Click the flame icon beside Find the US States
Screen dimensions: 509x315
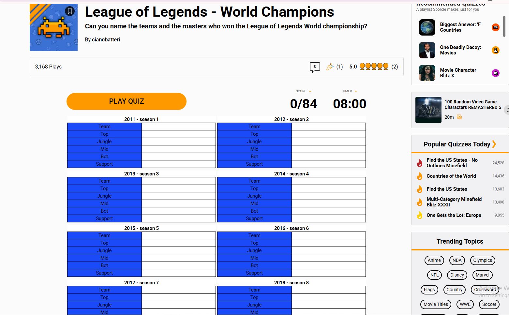click(x=420, y=189)
